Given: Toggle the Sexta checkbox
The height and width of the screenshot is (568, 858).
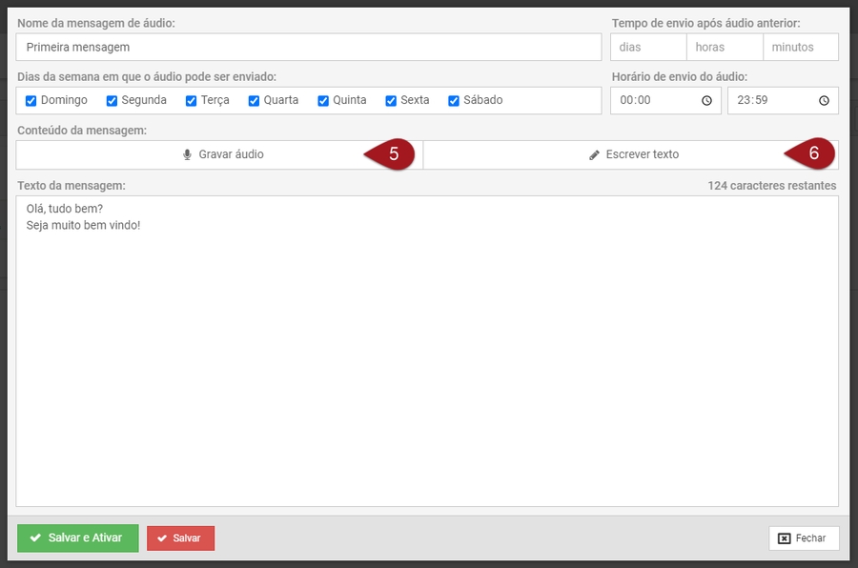Looking at the screenshot, I should pos(391,101).
